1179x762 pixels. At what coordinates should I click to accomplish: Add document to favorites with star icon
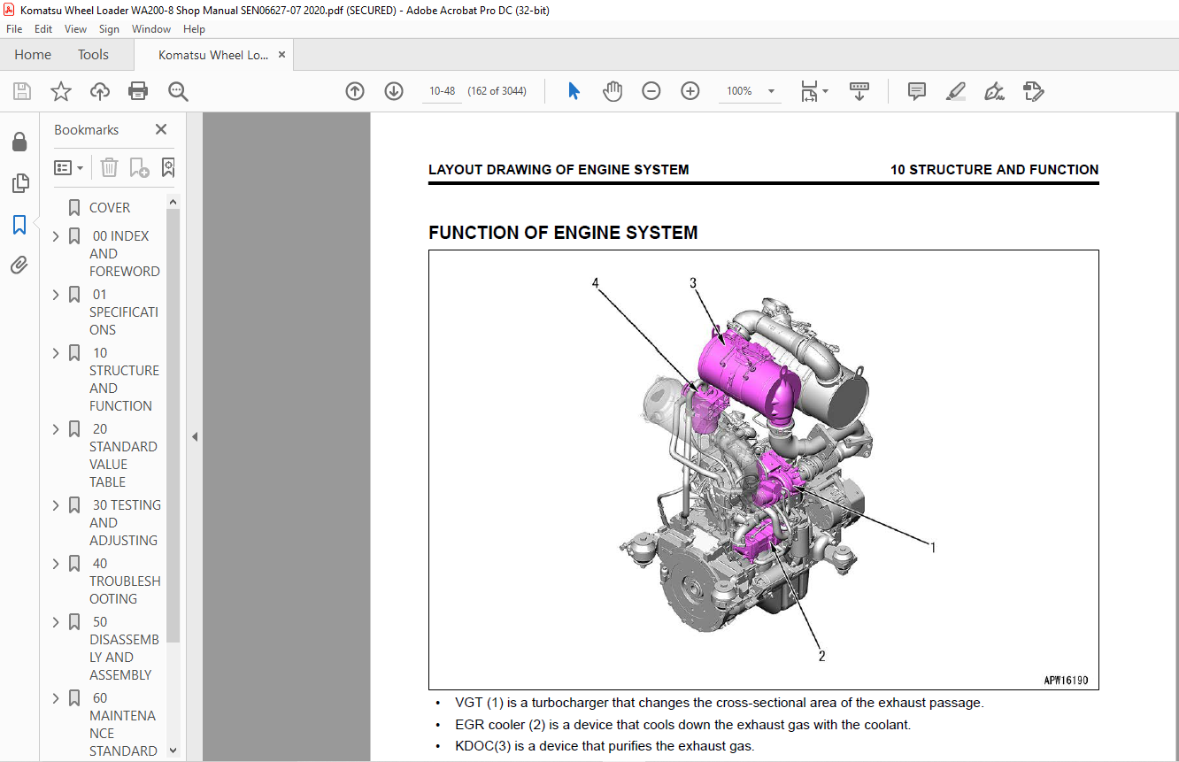pyautogui.click(x=60, y=91)
